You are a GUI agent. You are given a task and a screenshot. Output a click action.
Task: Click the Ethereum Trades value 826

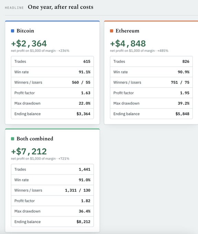pos(186,62)
